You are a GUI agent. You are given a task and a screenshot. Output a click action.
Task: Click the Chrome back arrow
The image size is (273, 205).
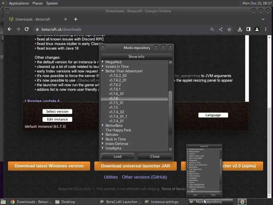point(10,29)
